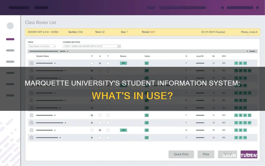Mark first roster row student as Tardy (T)
The image size is (265, 166).
(108, 63)
